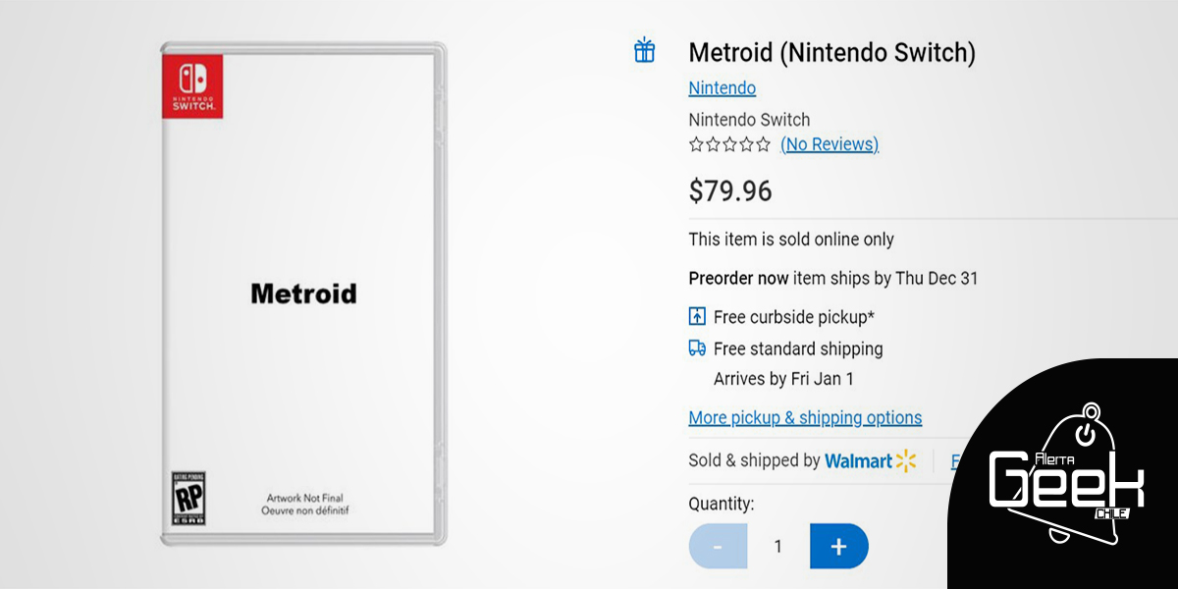Decrease quantity with the minus button

(718, 547)
